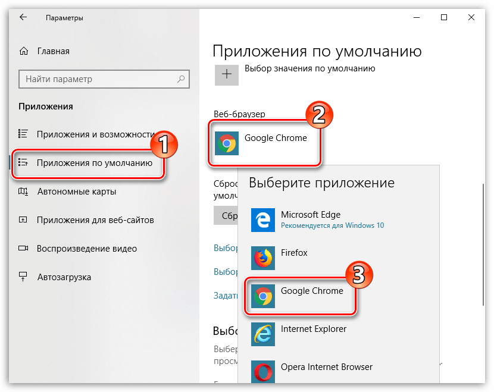Image resolution: width=494 pixels, height=392 pixels.
Task: Choose Firefox in app list
Action: [x=339, y=258]
